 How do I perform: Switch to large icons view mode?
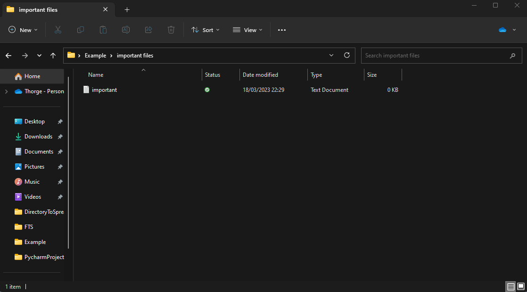[521, 286]
